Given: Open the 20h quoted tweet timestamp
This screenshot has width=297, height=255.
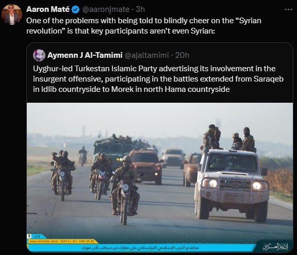Looking at the screenshot, I should 182,55.
